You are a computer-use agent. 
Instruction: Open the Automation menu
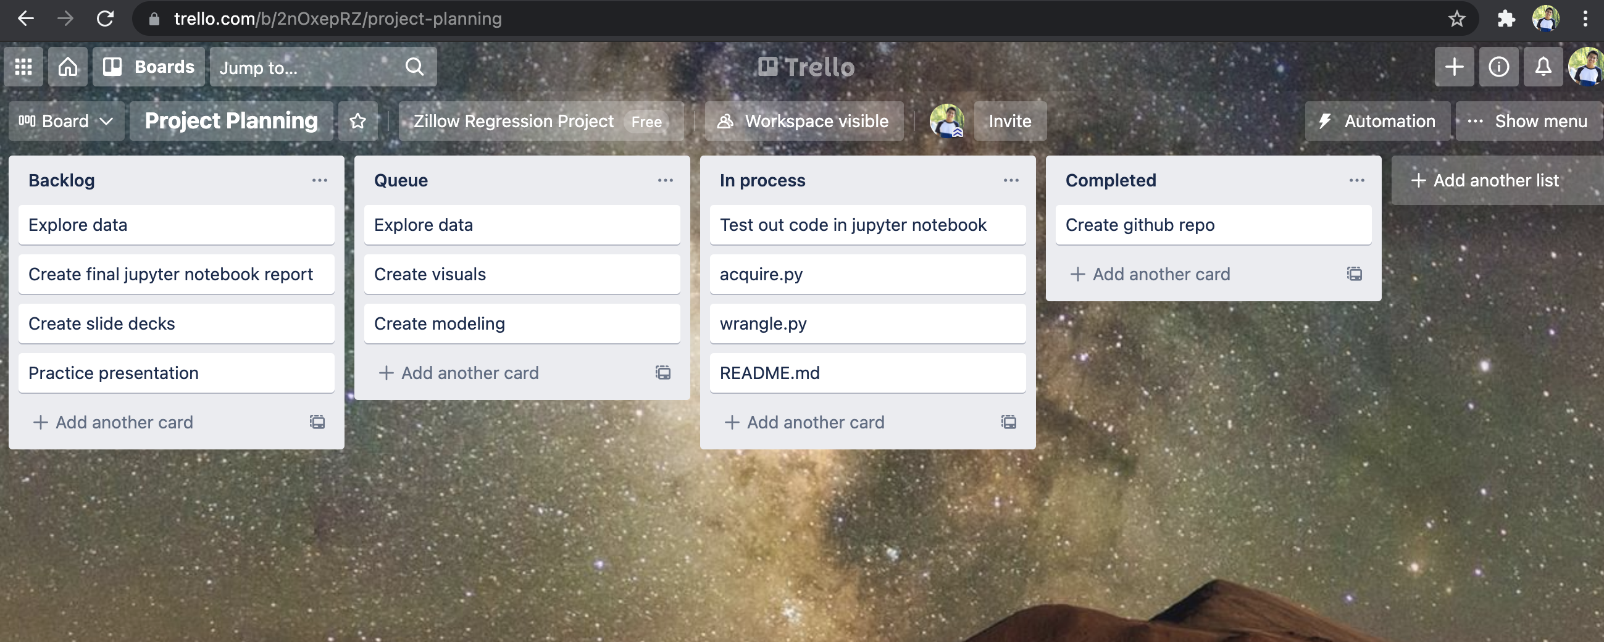click(x=1377, y=121)
